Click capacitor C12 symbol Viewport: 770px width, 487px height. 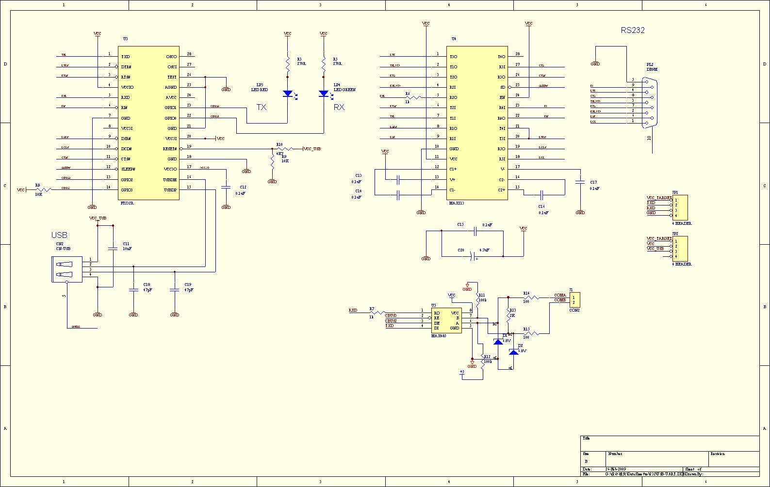tap(226, 187)
